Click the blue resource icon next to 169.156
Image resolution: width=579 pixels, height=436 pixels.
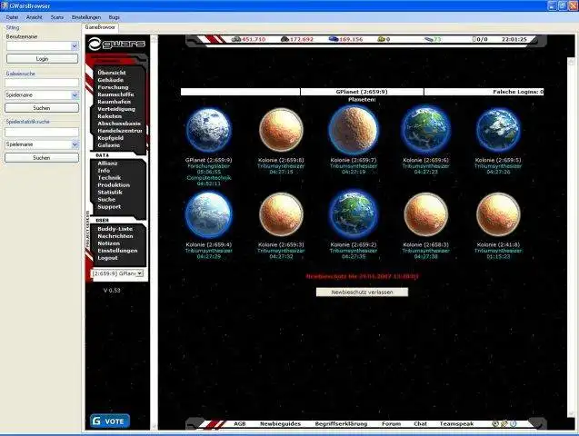pyautogui.click(x=334, y=39)
